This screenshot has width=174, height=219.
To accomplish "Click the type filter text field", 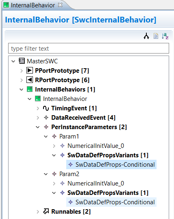I will 89,49.
